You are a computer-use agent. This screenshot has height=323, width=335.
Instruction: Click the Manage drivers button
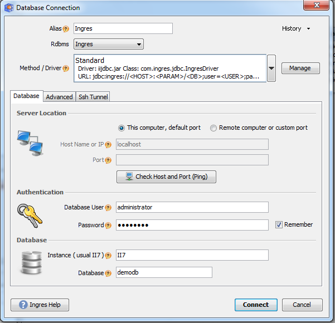pyautogui.click(x=300, y=68)
